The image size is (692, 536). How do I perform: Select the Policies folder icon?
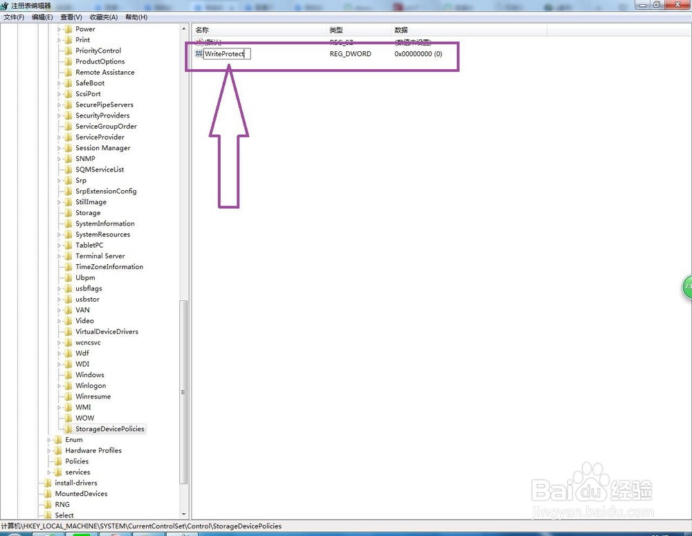tap(58, 461)
